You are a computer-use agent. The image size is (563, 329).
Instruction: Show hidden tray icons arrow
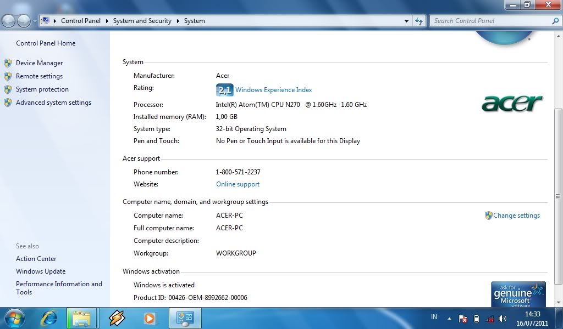[x=449, y=318]
